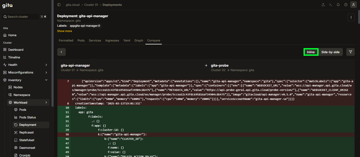Click the Misconfigurations icon

pos(5,72)
